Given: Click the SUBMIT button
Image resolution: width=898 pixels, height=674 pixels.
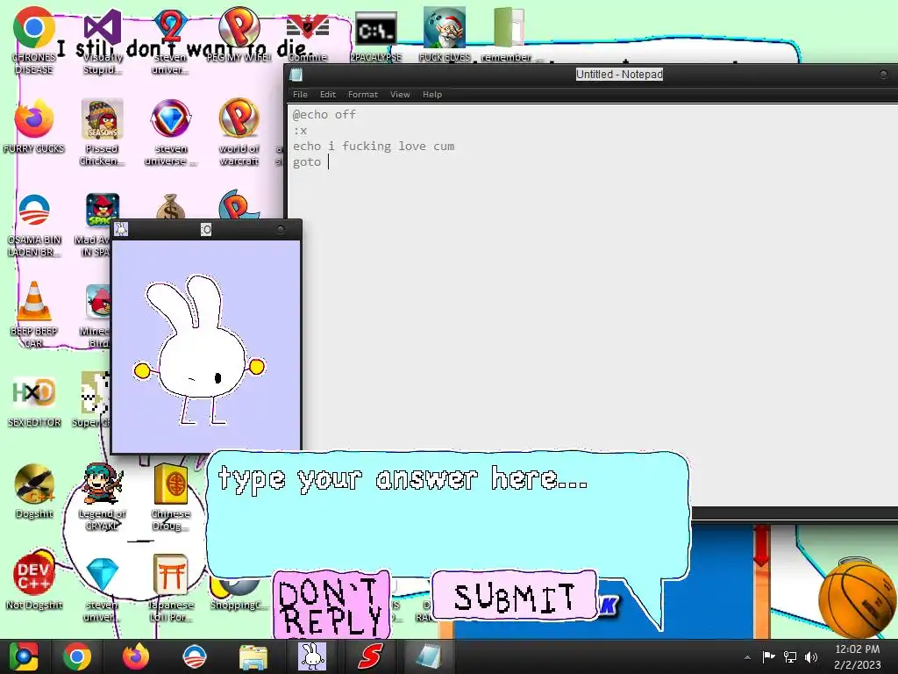Looking at the screenshot, I should tap(514, 596).
